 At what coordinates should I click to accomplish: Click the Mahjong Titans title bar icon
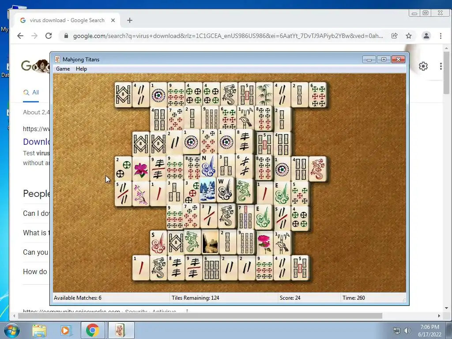(x=57, y=60)
